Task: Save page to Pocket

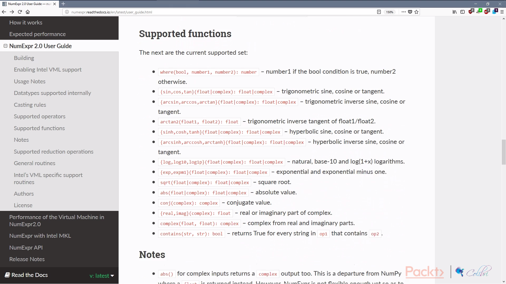Action: click(410, 12)
